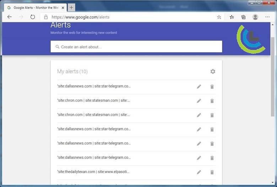Edit the third dallasnews.com alert
The image size is (277, 187).
click(x=199, y=144)
